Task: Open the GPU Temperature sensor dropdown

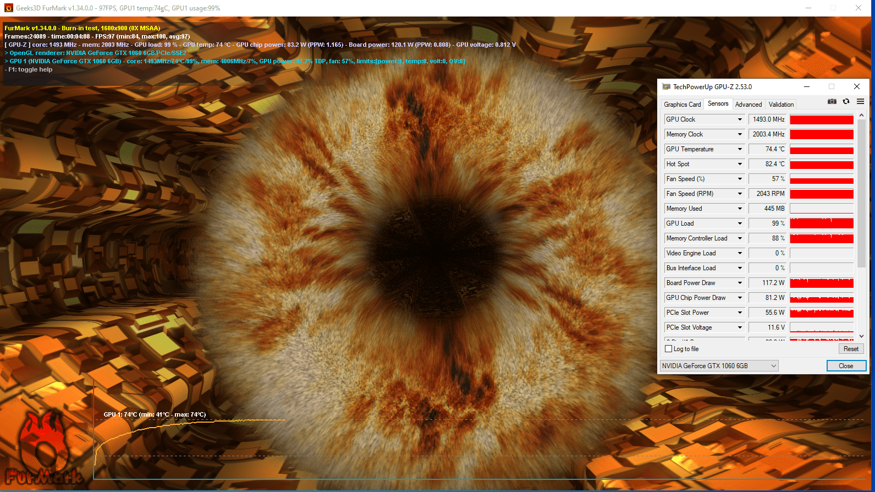Action: [x=740, y=149]
